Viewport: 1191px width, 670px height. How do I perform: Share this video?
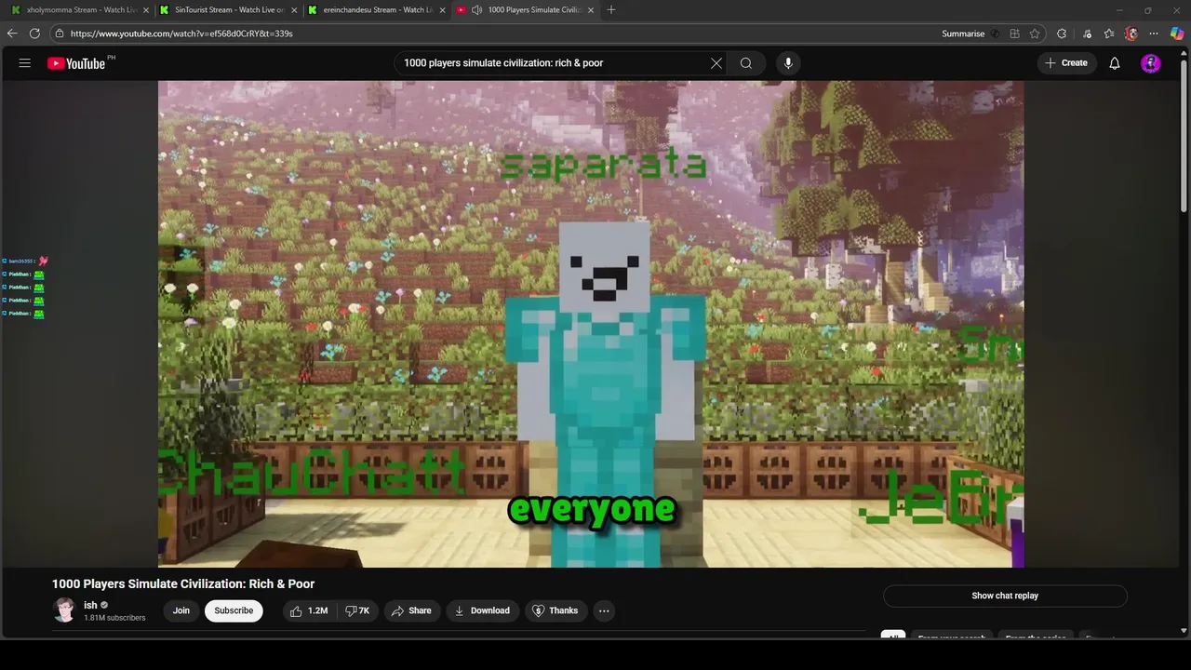[411, 610]
